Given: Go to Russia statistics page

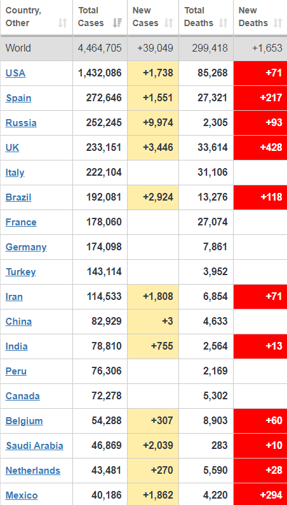Looking at the screenshot, I should coord(21,123).
